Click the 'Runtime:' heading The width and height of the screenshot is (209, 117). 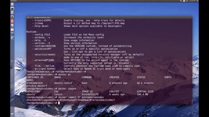[x=32, y=32]
